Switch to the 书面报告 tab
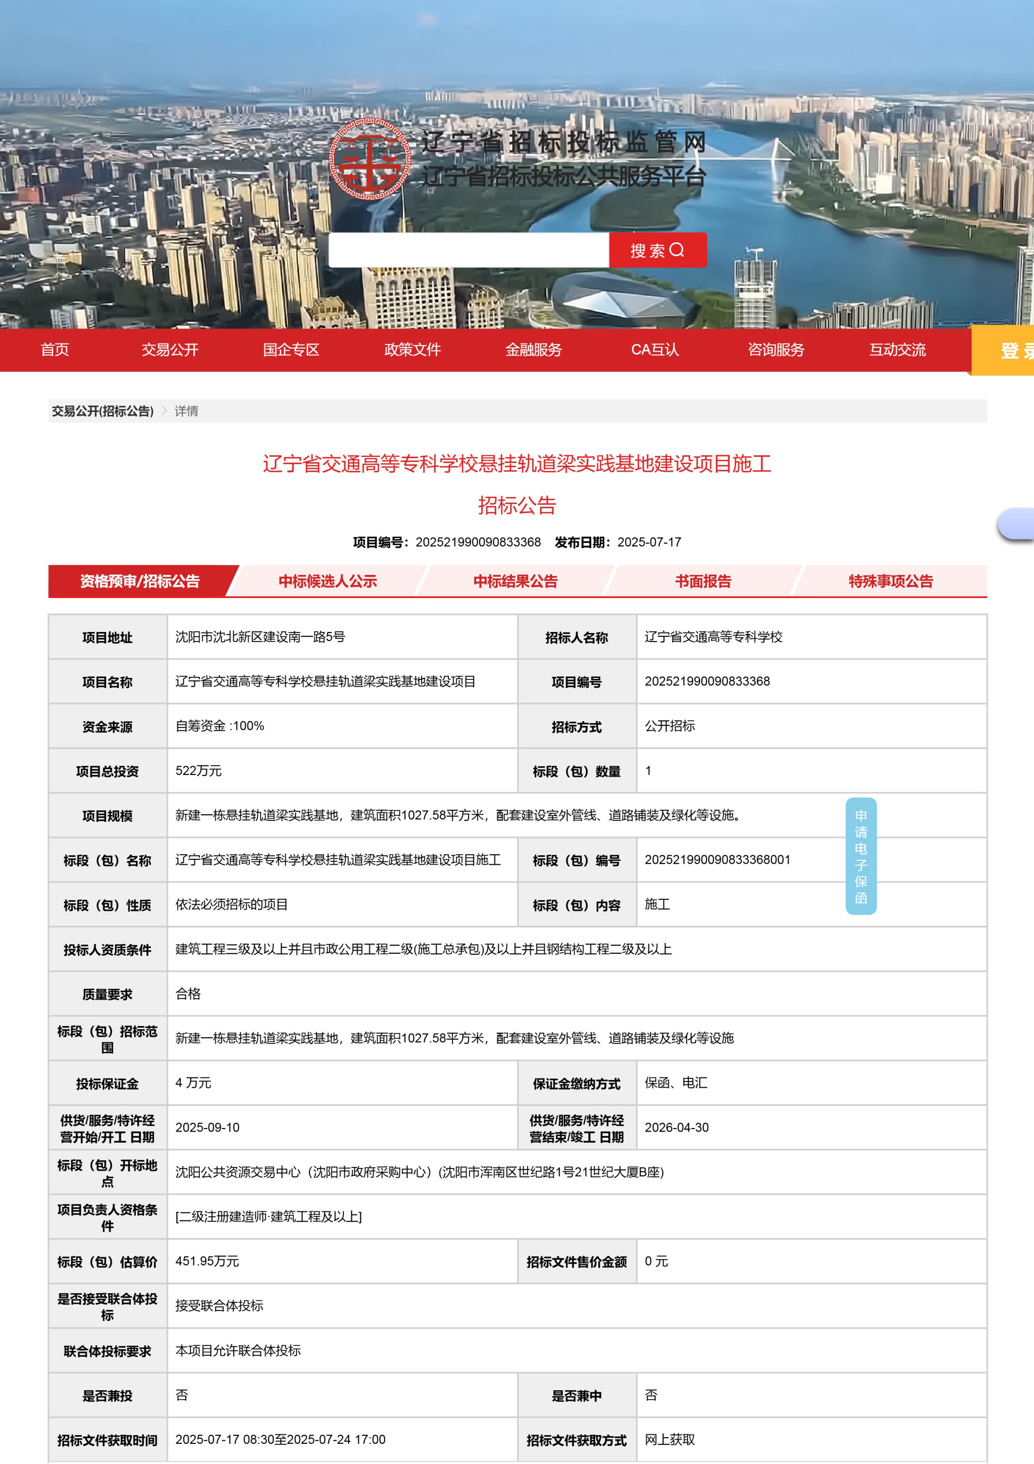 tap(703, 581)
